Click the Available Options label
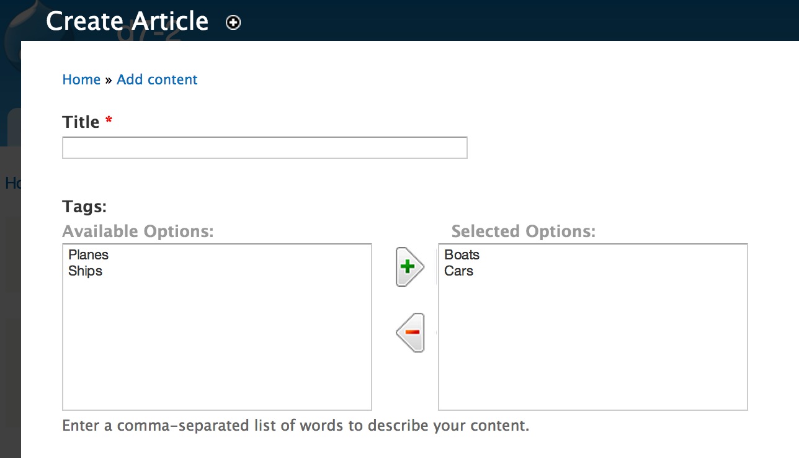Viewport: 799px width, 458px height. click(138, 231)
